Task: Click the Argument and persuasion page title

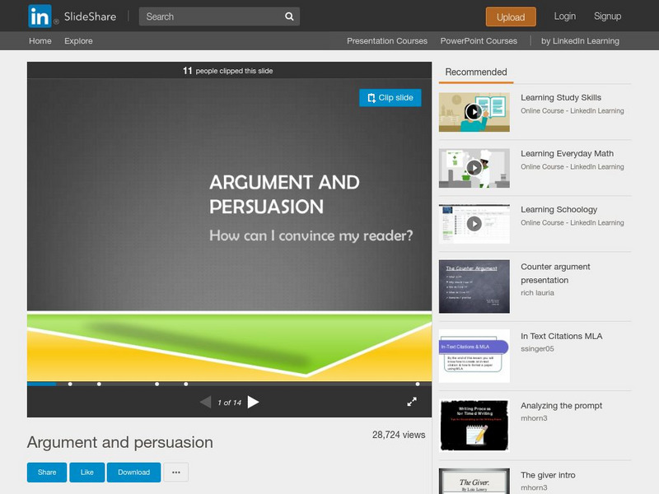Action: pyautogui.click(x=119, y=442)
